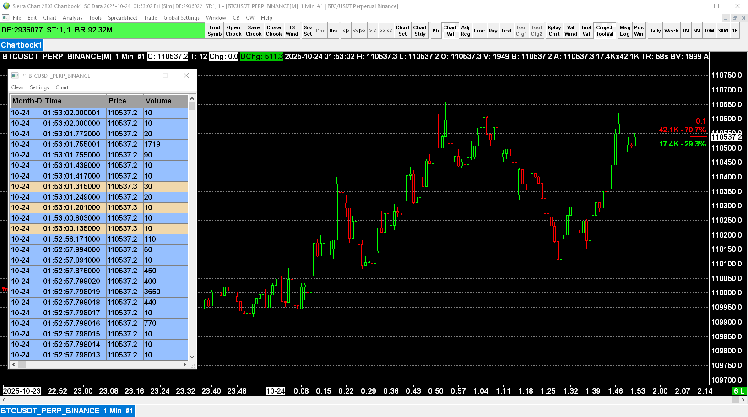748x417 pixels.
Task: Switch chart to Daily timeframe
Action: pyautogui.click(x=655, y=31)
